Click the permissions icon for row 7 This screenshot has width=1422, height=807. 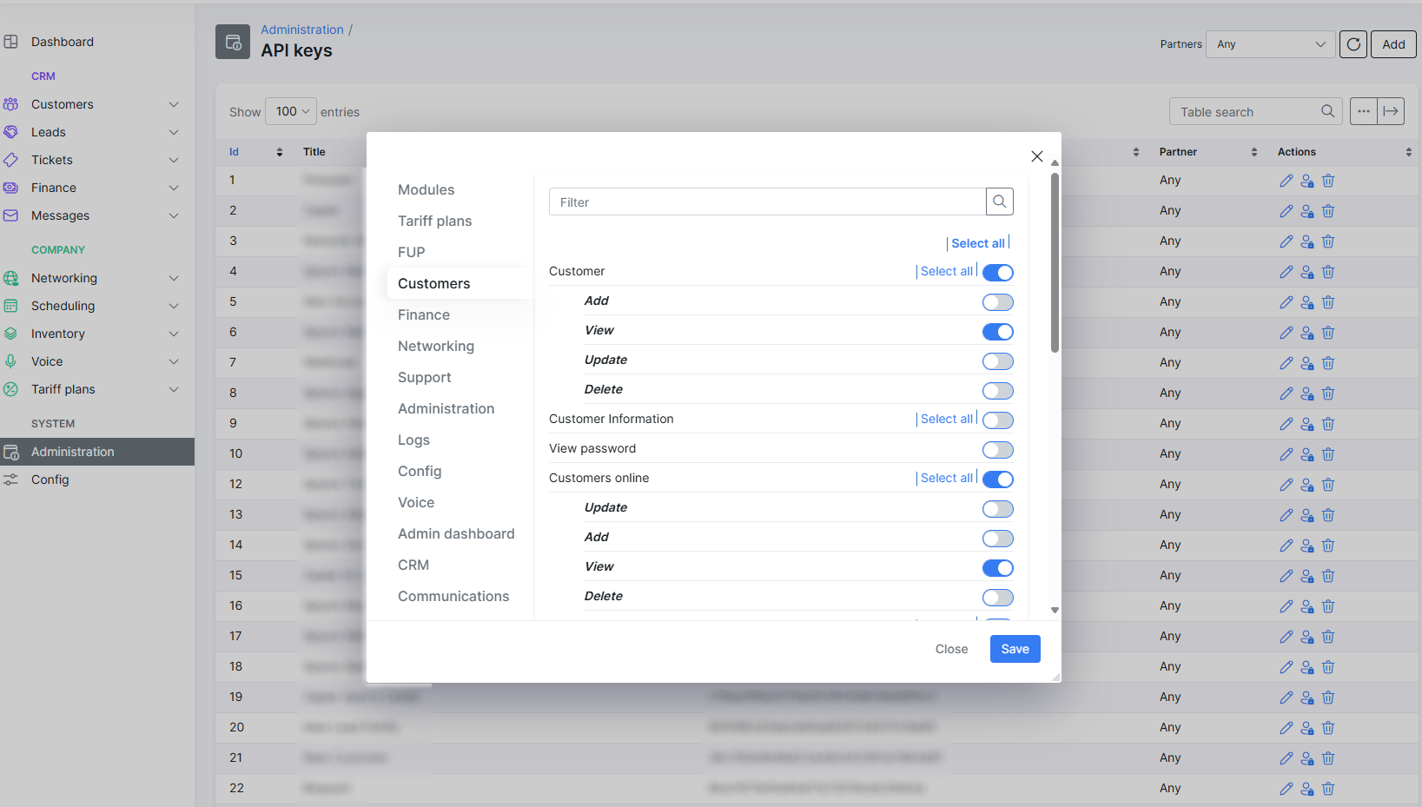[1307, 363]
